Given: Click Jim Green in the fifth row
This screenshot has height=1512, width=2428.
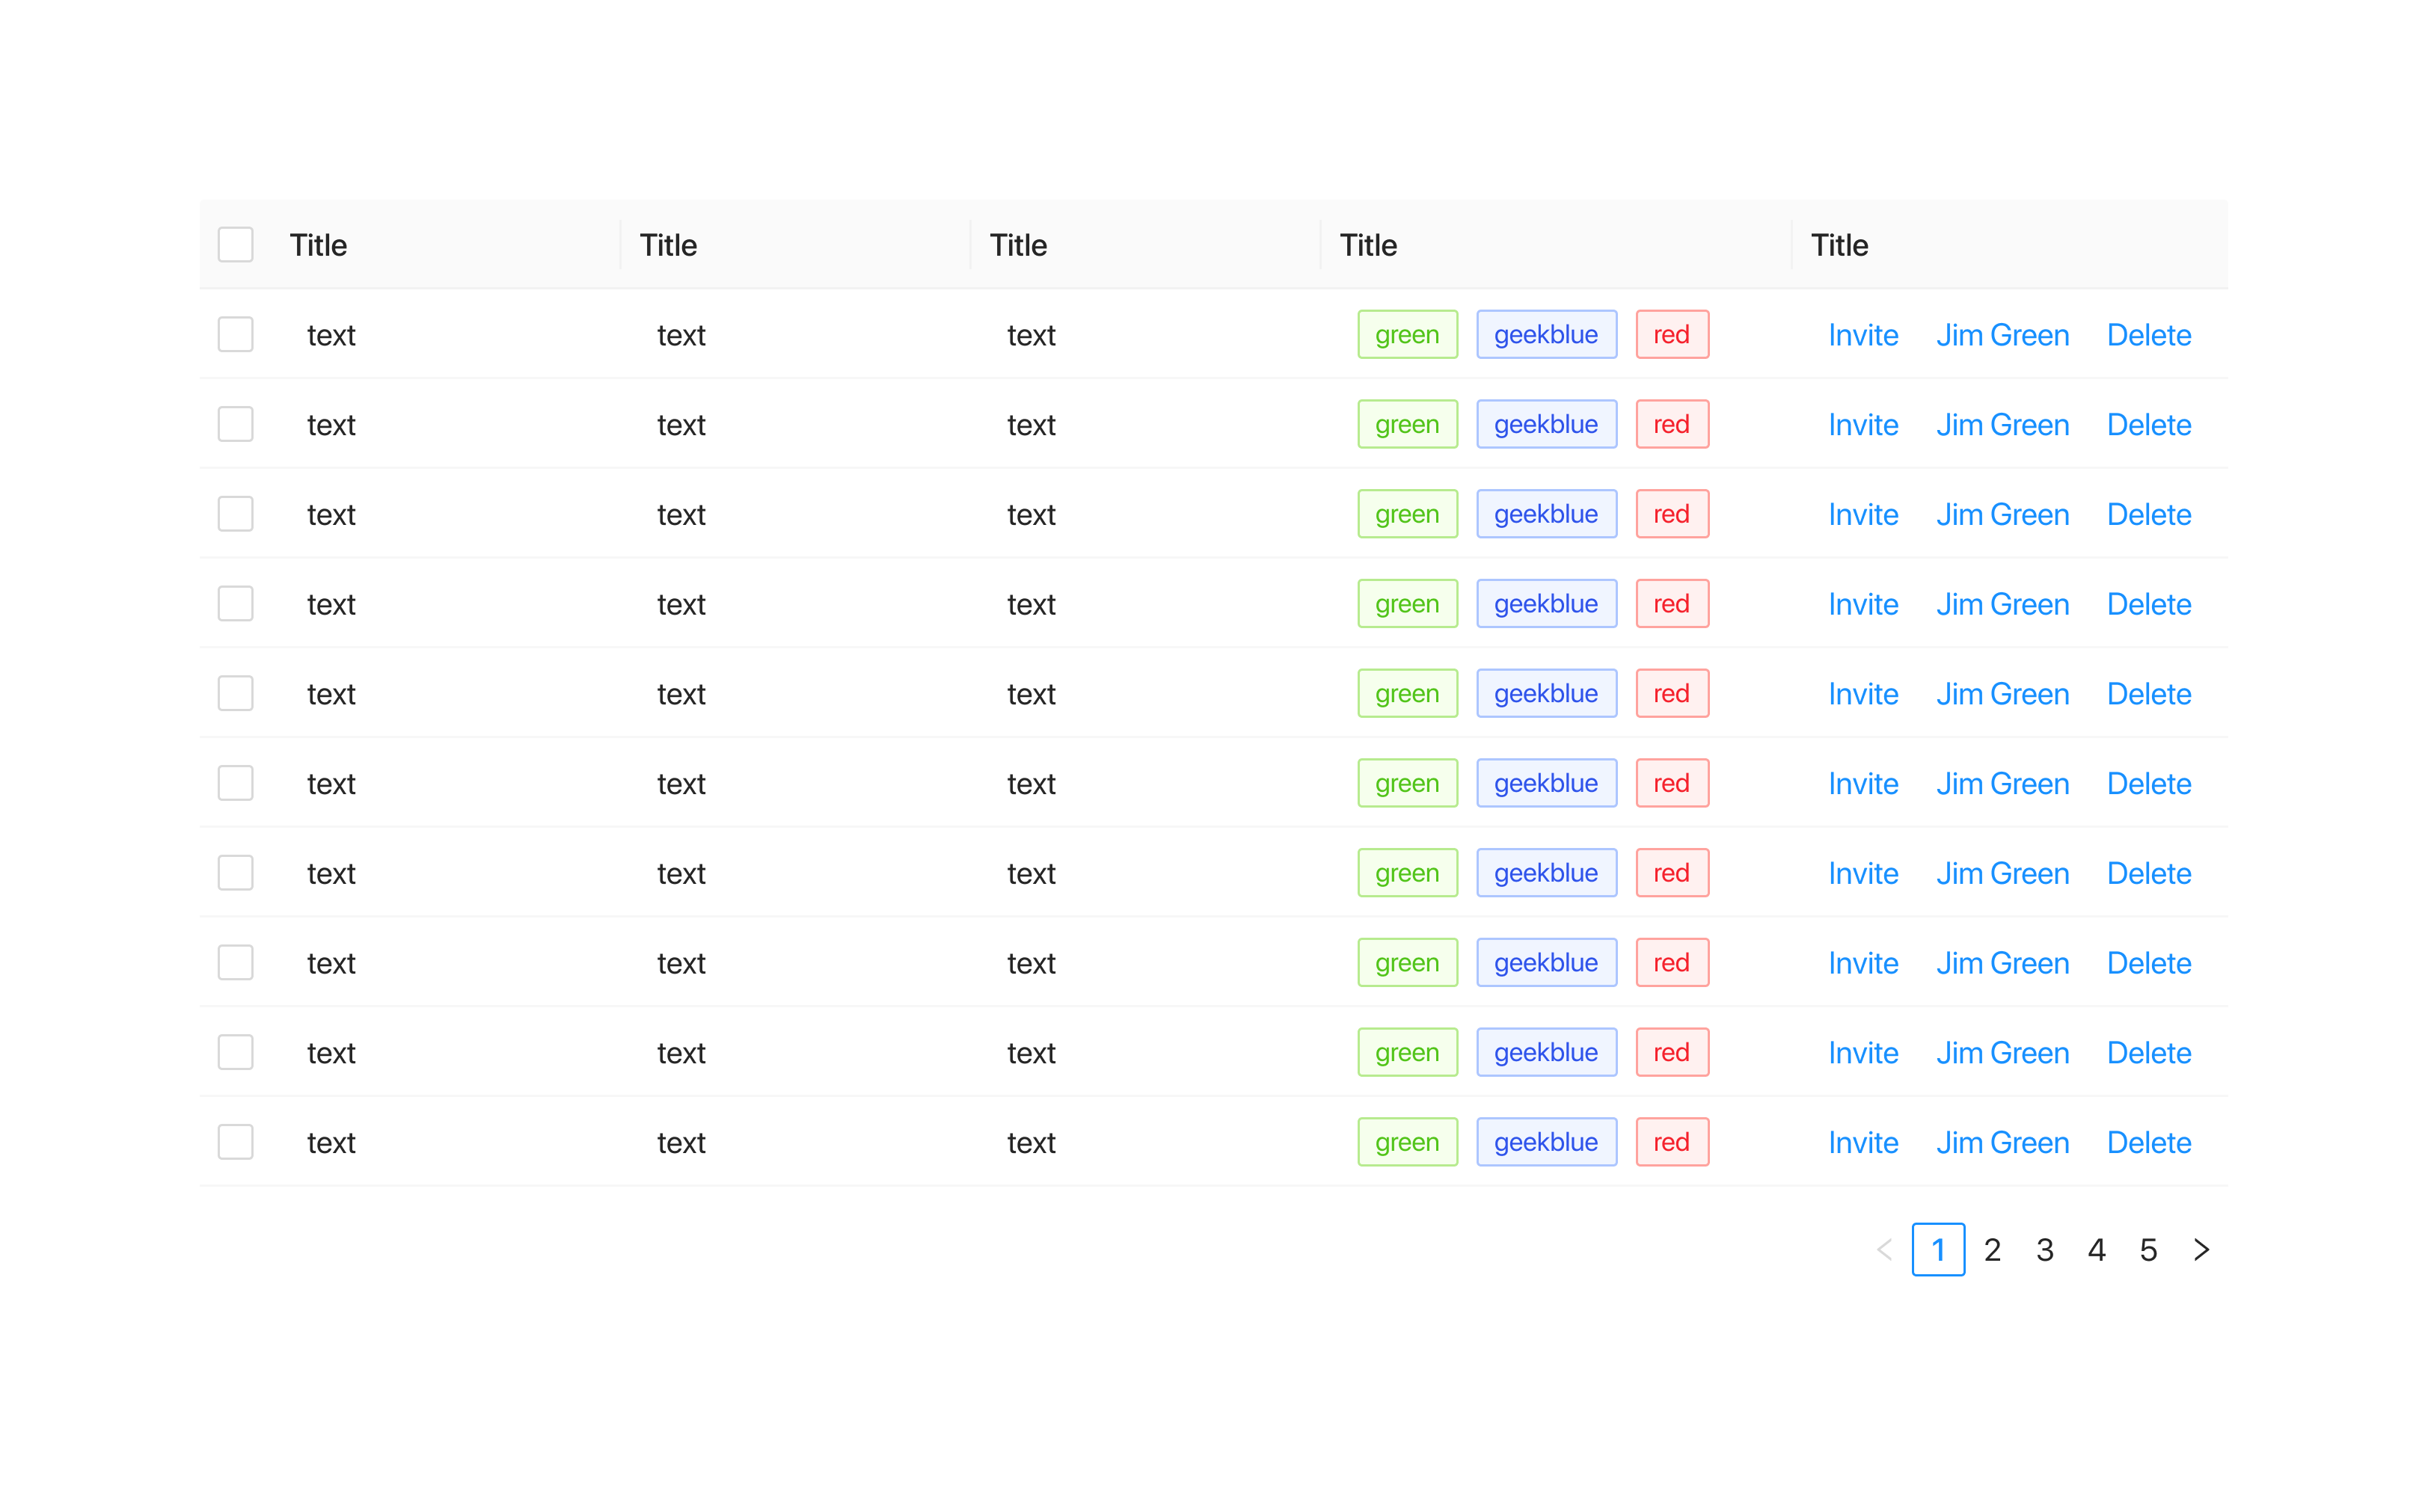Looking at the screenshot, I should pyautogui.click(x=2002, y=694).
